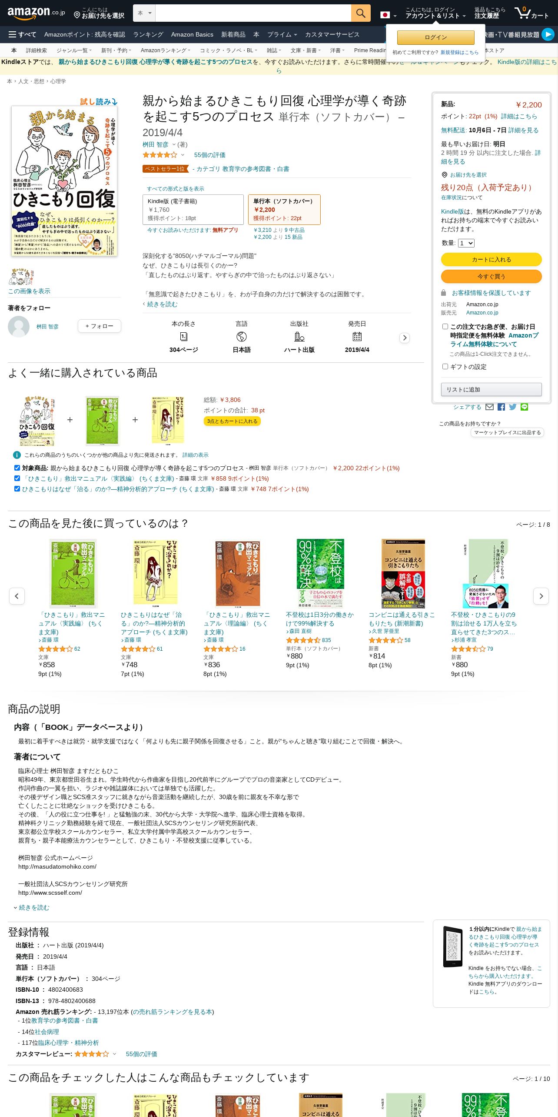The image size is (558, 1117).
Task: Click the カートに入れる button
Action: (x=492, y=259)
